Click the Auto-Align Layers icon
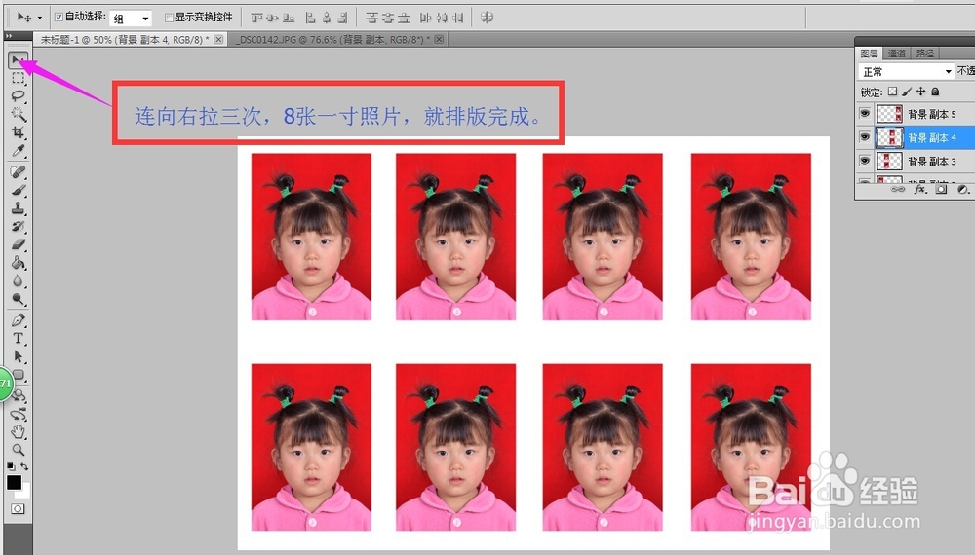This screenshot has width=975, height=555. (x=487, y=18)
